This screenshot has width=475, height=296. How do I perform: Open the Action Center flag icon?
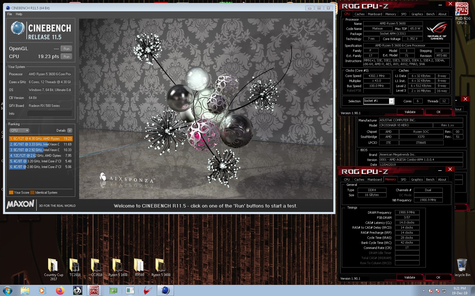click(x=437, y=291)
